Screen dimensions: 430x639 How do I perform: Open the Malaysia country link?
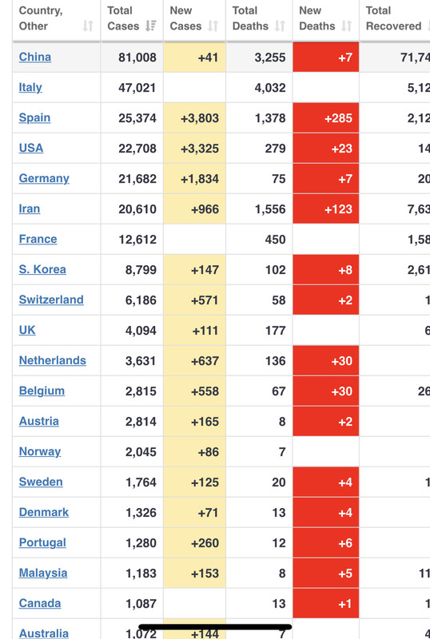tap(43, 573)
